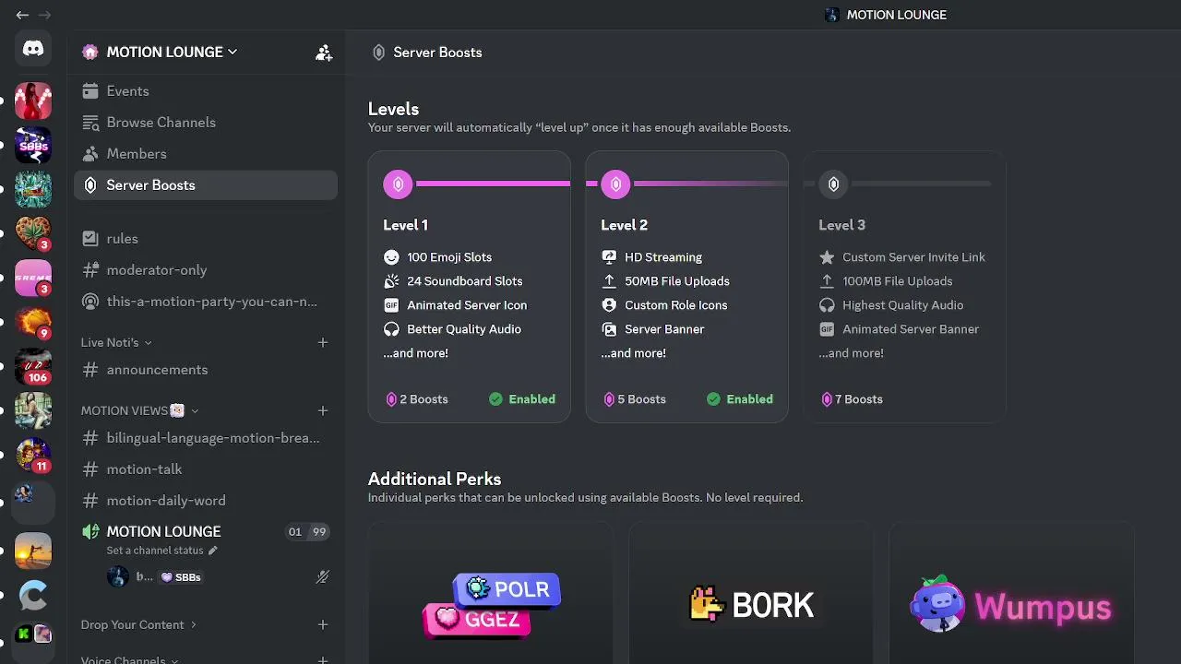Open Discord home direct messages
This screenshot has width=1181, height=664.
(33, 49)
